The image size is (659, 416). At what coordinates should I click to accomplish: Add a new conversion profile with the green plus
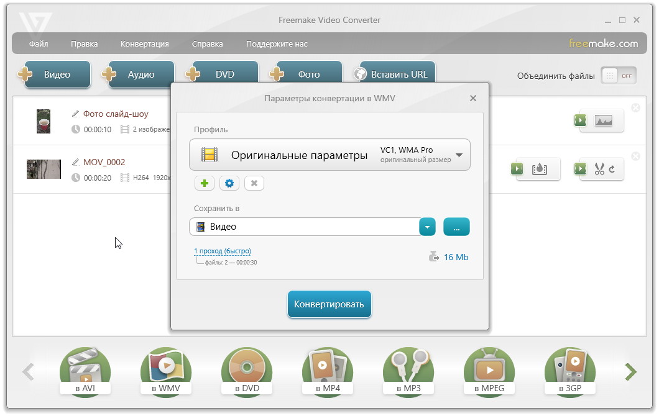tap(205, 183)
